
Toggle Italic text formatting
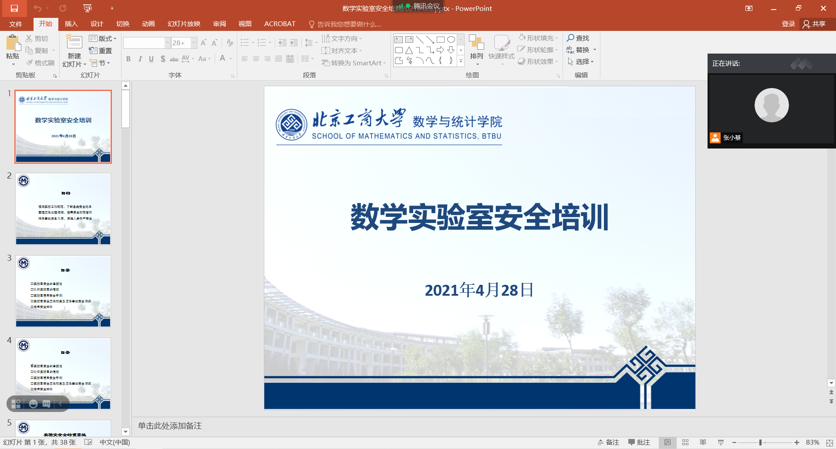click(x=140, y=59)
